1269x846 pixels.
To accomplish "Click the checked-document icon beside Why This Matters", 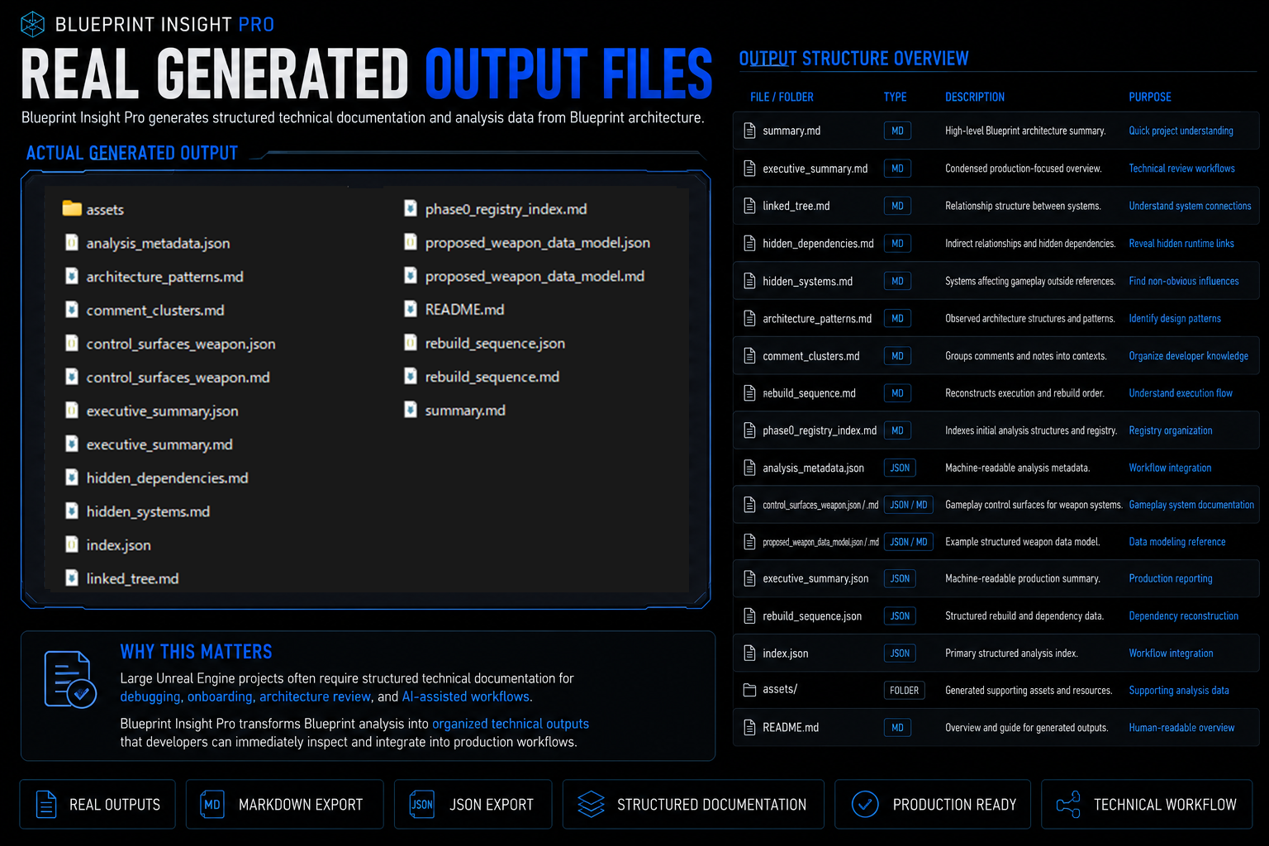I will pos(70,679).
